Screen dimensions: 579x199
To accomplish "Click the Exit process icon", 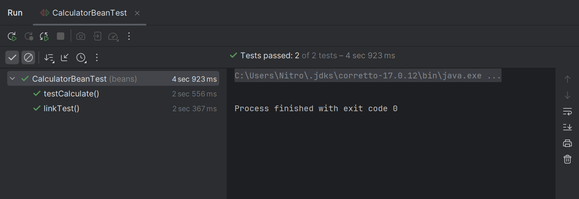I will coord(97,37).
